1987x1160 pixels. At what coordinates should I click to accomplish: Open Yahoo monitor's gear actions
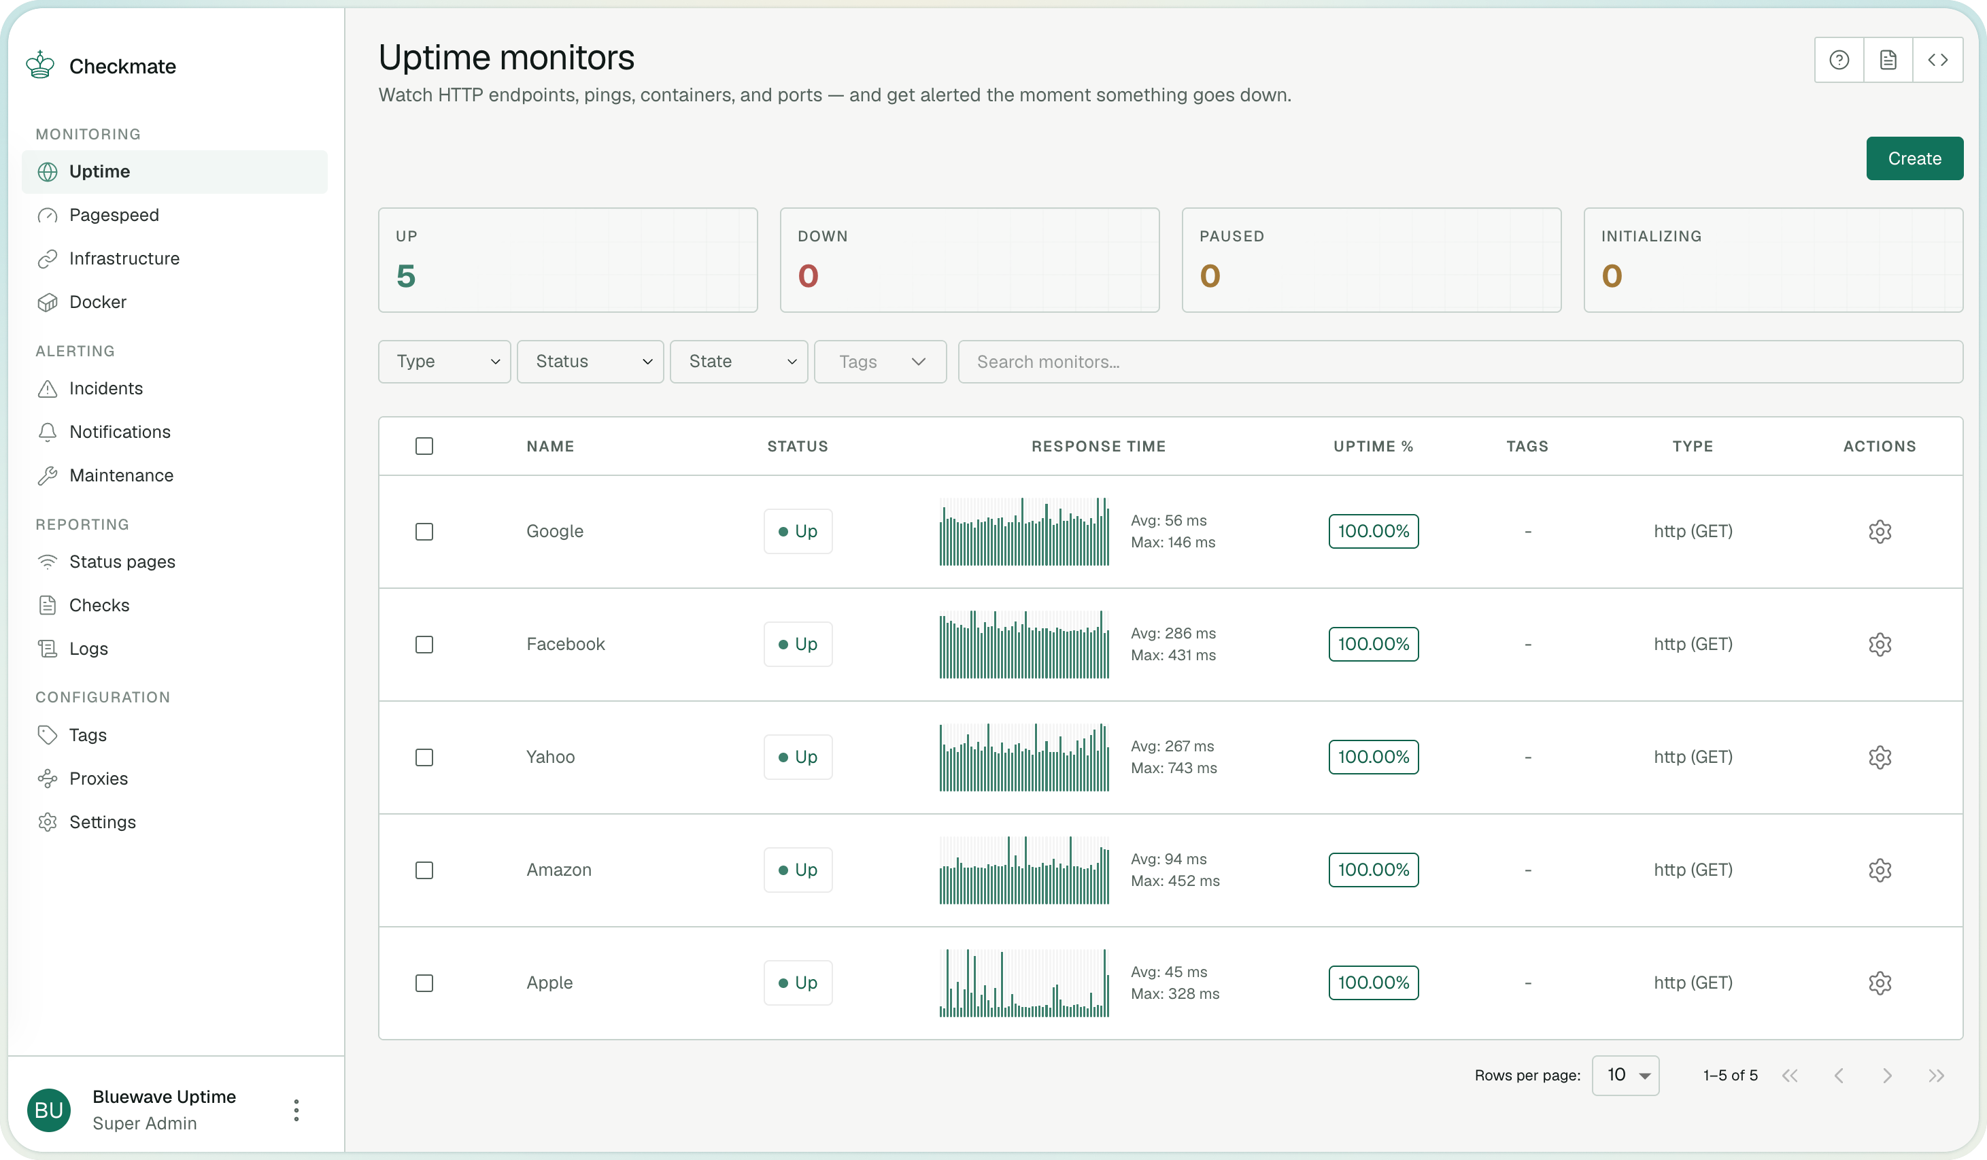[x=1880, y=757]
